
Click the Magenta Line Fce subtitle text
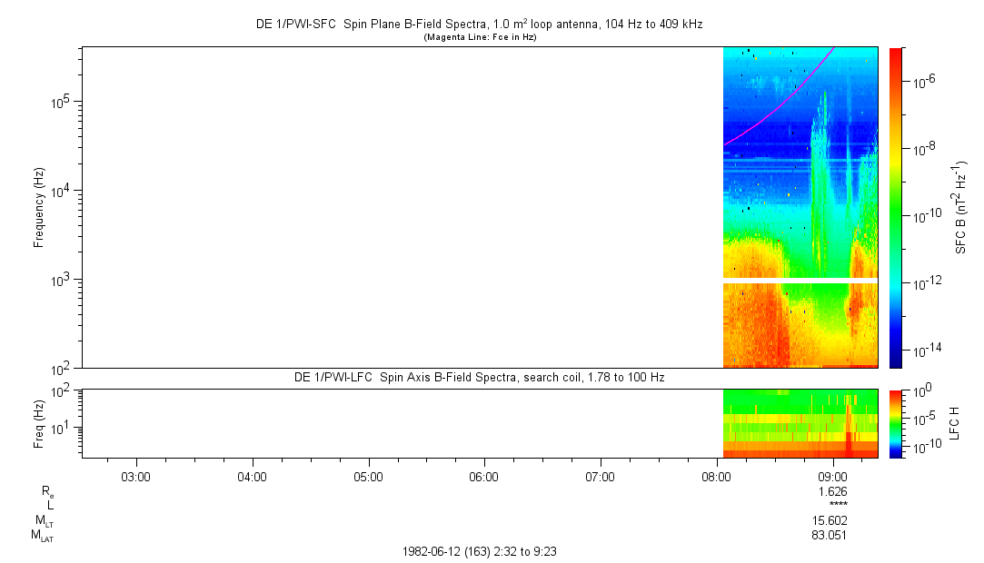[x=482, y=37]
